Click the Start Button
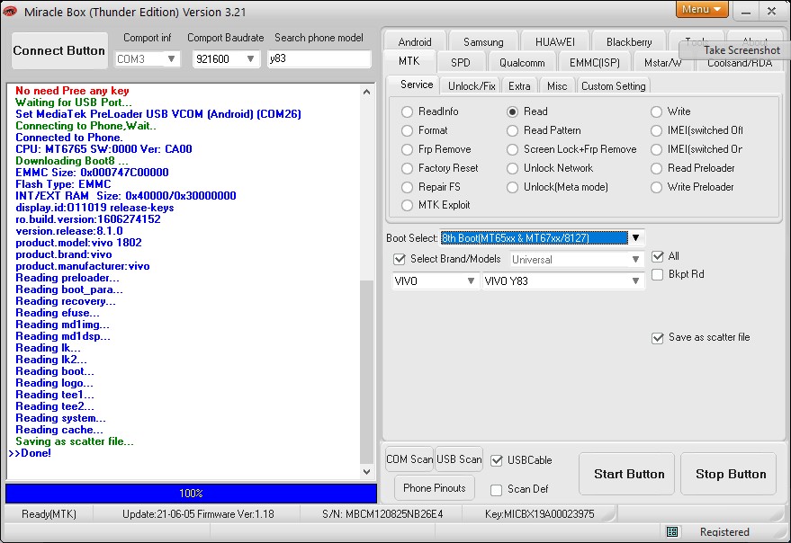This screenshot has width=791, height=543. pyautogui.click(x=626, y=474)
